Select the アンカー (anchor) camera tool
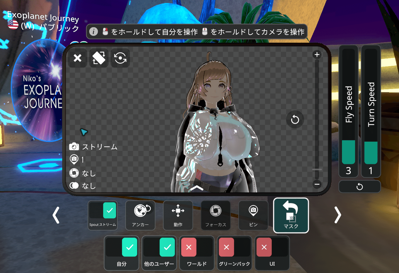The width and height of the screenshot is (399, 273). tap(140, 215)
